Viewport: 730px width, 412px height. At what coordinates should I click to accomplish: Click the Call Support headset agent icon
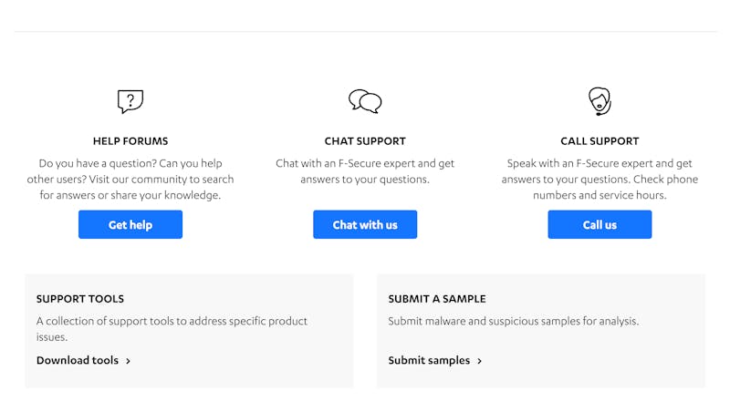point(600,101)
